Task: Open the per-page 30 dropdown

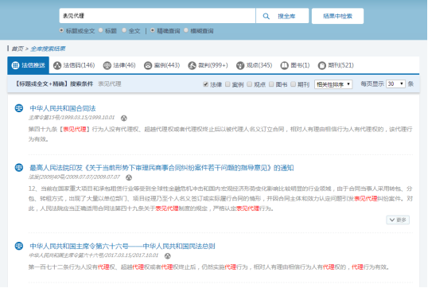Action: point(396,84)
